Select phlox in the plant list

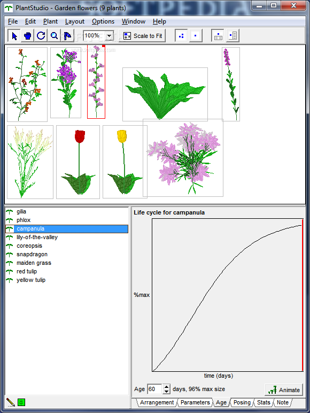[x=24, y=220]
